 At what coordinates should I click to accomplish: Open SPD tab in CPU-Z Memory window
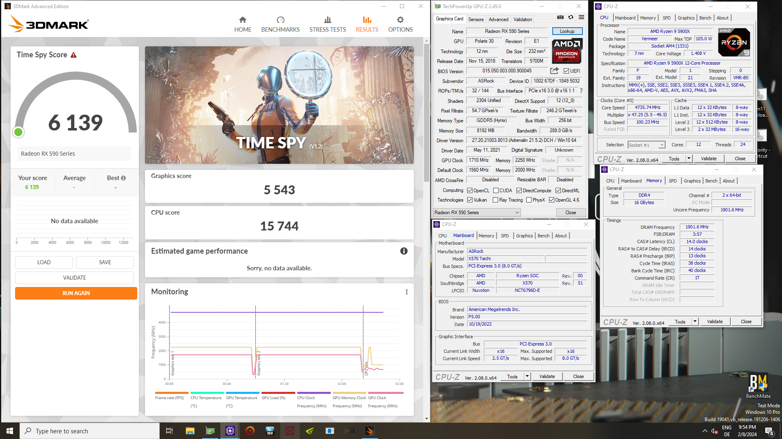[x=673, y=181]
